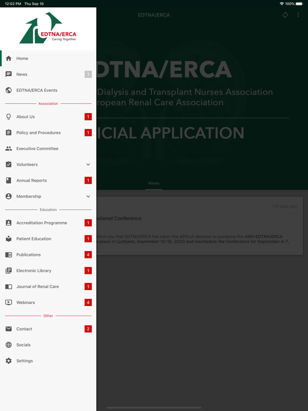The width and height of the screenshot is (308, 411).
Task: Click the red badge on Publications
Action: [x=88, y=255]
